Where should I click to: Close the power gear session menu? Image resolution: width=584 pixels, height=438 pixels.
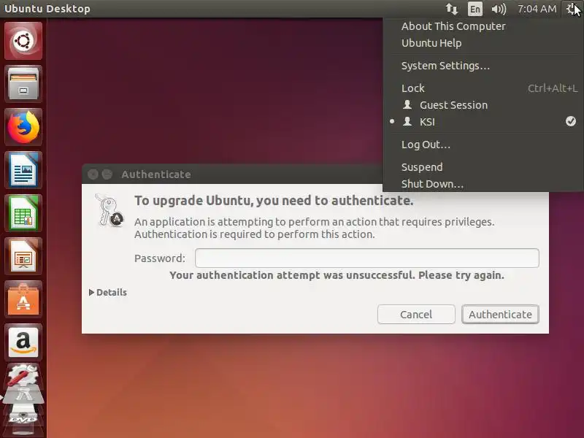pyautogui.click(x=572, y=9)
